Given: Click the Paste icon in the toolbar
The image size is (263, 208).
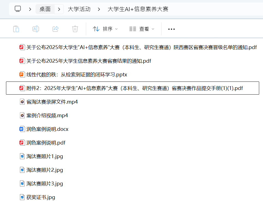Looking at the screenshot, I should 16,29.
